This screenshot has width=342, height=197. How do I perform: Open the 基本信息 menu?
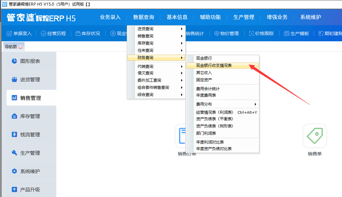pos(177,17)
